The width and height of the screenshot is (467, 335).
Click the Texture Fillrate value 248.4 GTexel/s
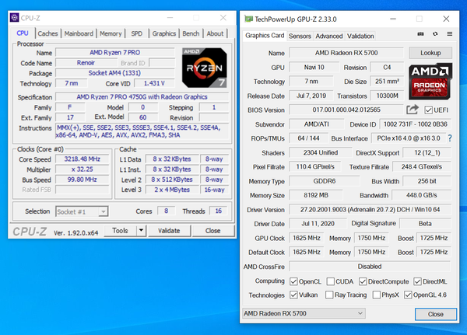pos(421,166)
